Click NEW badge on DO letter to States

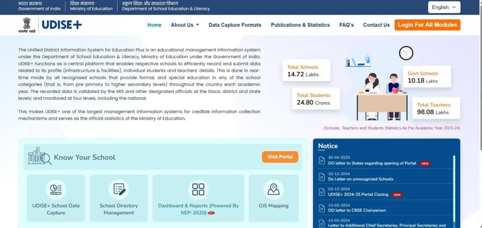pyautogui.click(x=425, y=164)
